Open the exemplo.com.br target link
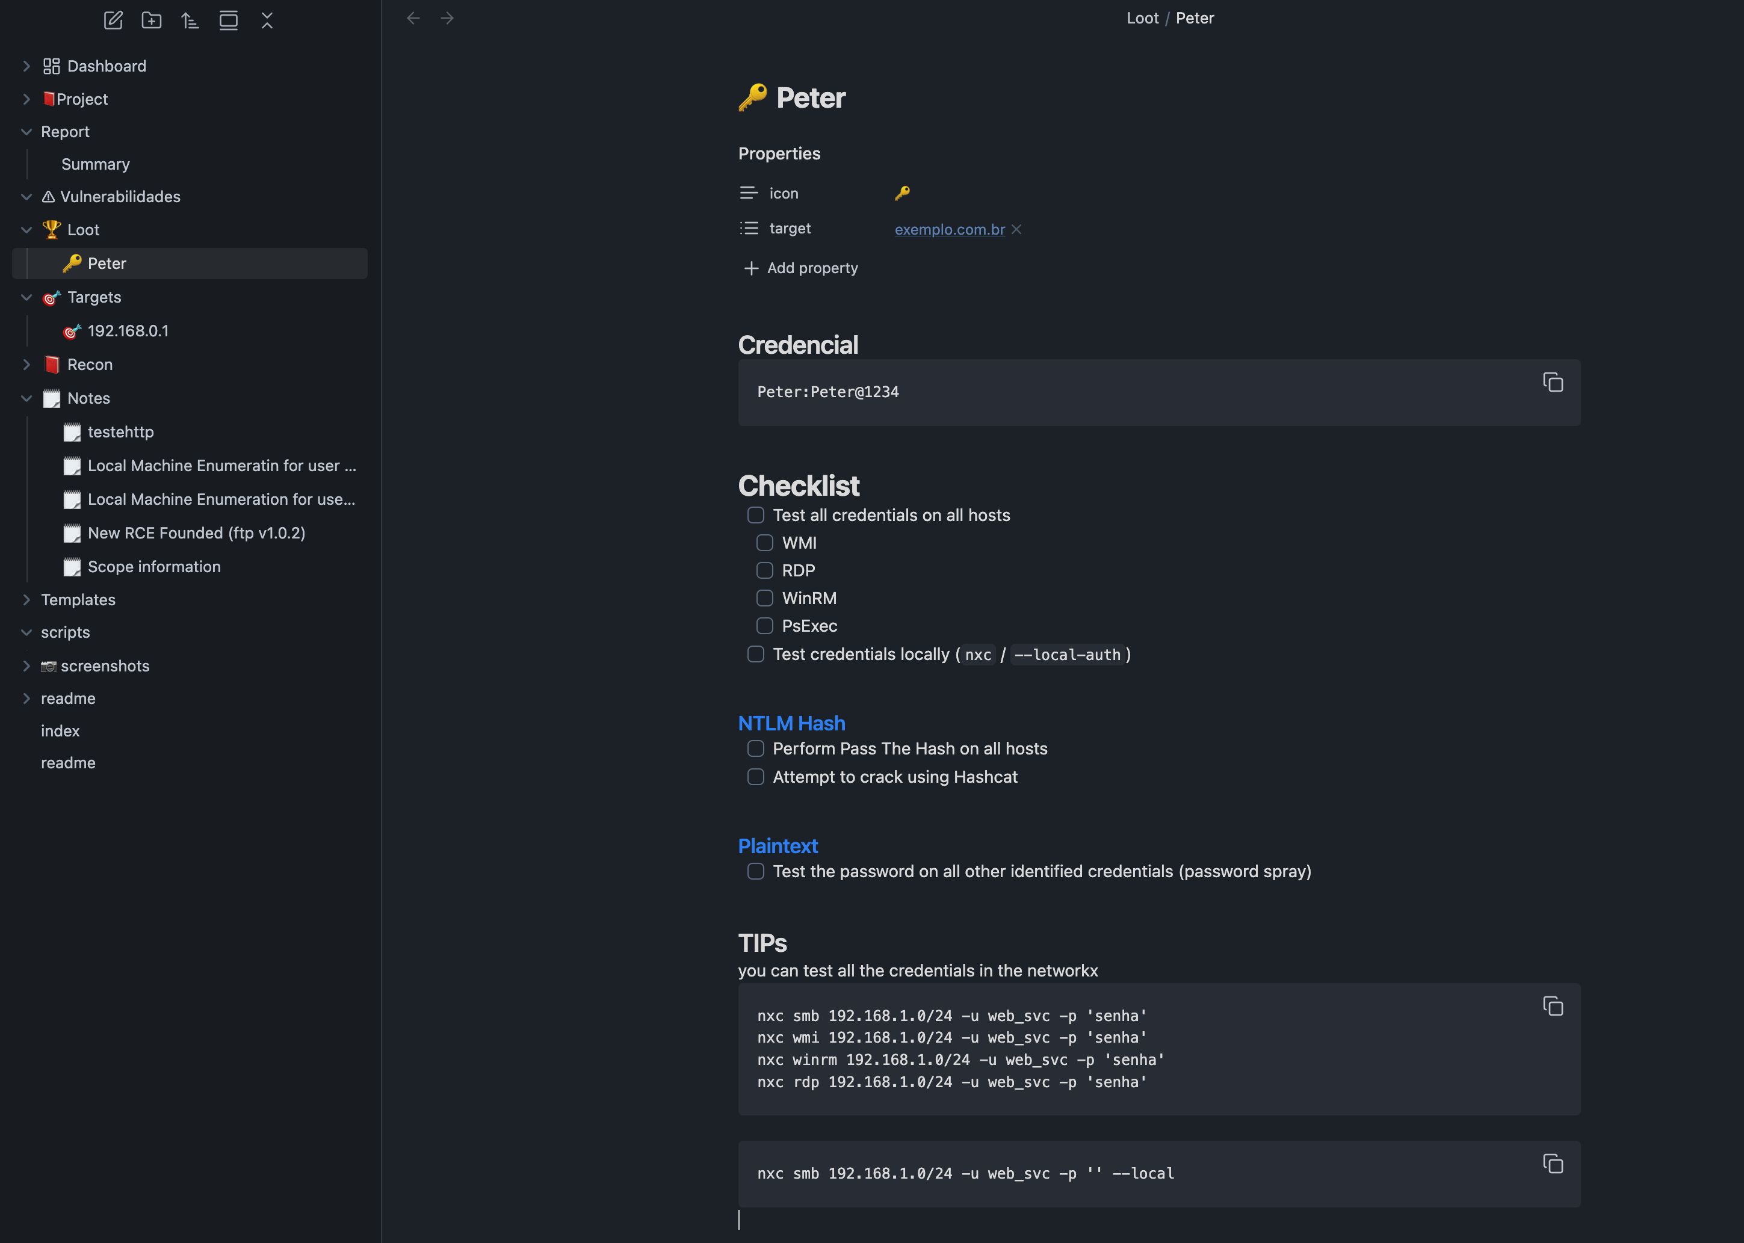Screen dimensions: 1744x1243 click(x=949, y=229)
